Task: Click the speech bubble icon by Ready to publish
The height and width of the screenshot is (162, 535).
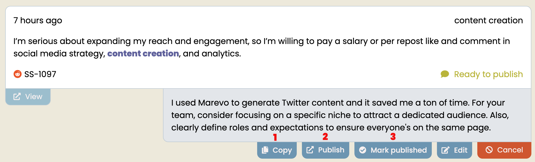Action: click(x=445, y=74)
